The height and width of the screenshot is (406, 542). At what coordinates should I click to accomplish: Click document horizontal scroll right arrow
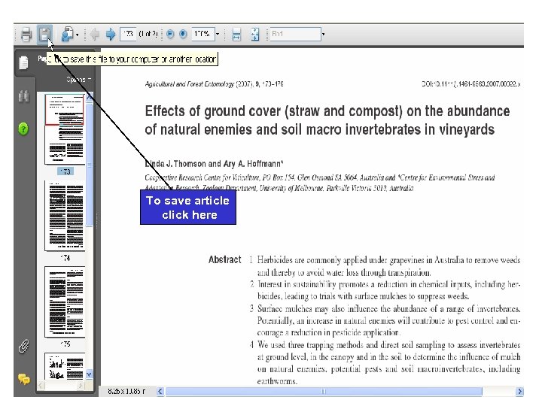[x=519, y=391]
